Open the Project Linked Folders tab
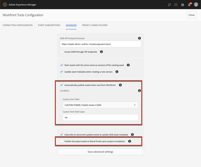 click(95, 25)
